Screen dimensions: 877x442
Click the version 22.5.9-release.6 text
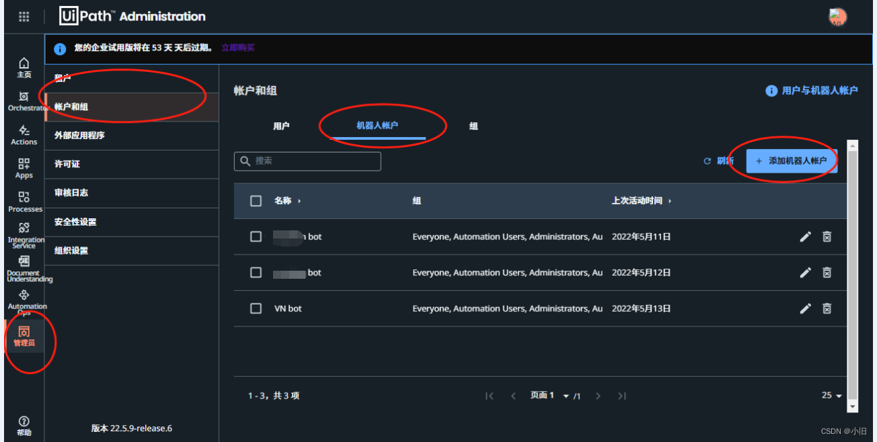point(132,428)
